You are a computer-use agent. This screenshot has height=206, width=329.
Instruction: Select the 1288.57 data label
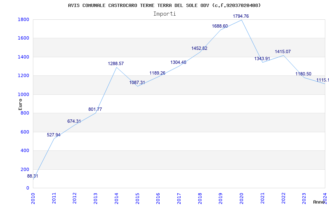click(116, 63)
